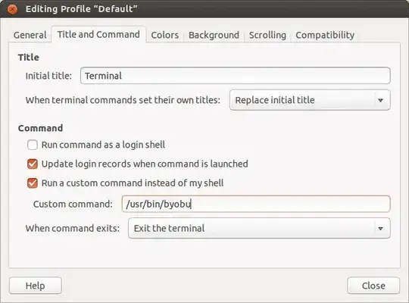The height and width of the screenshot is (303, 409).
Task: Select the Title and Command tab
Action: coord(98,34)
